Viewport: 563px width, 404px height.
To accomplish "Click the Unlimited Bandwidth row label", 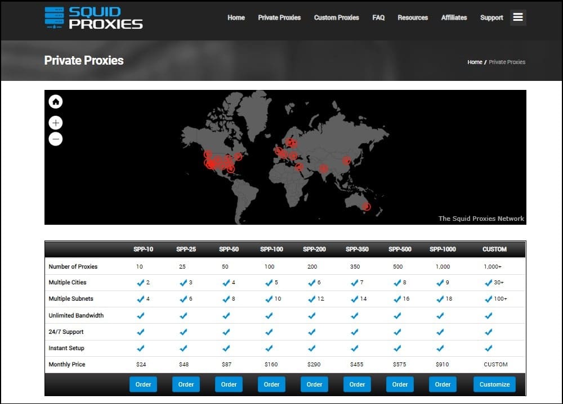I will (76, 315).
